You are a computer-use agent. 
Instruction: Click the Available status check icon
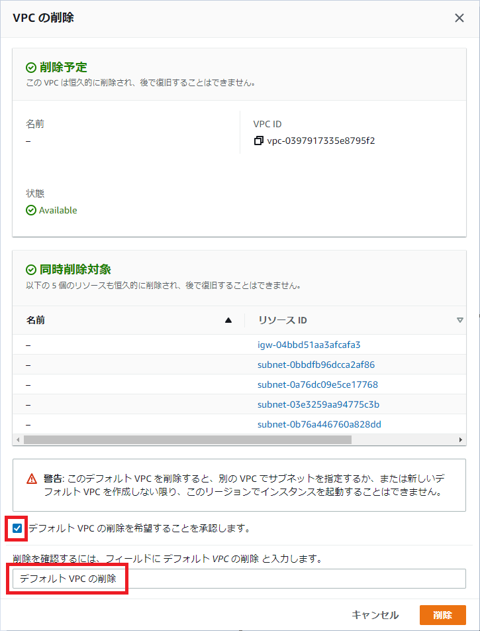(31, 210)
